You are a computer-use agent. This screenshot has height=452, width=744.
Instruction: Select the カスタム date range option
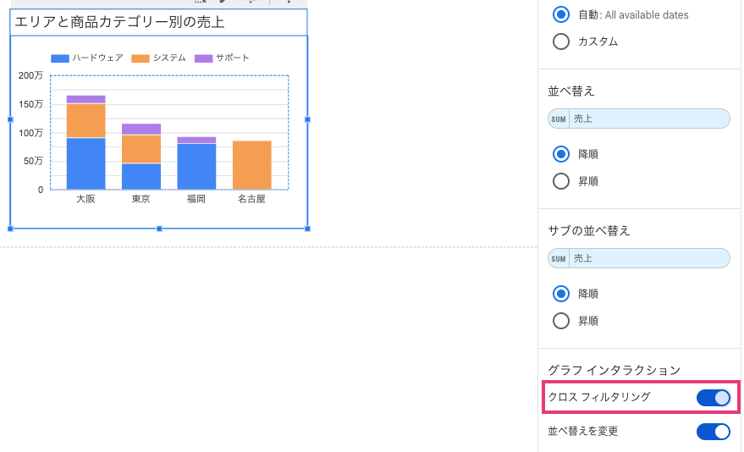click(x=560, y=41)
